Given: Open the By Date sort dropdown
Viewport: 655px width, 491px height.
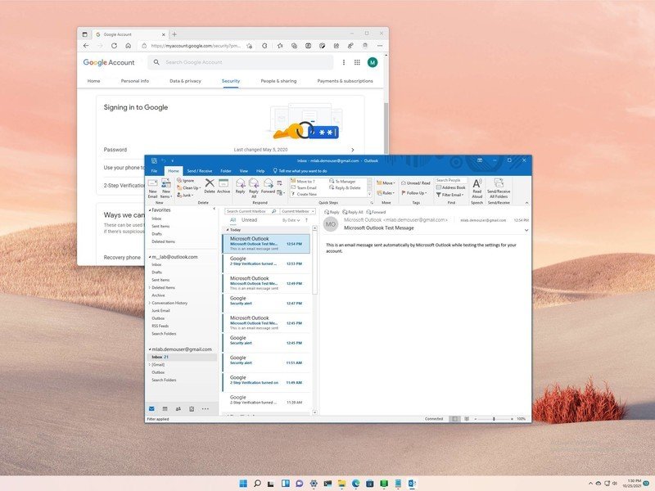Looking at the screenshot, I should tap(291, 220).
